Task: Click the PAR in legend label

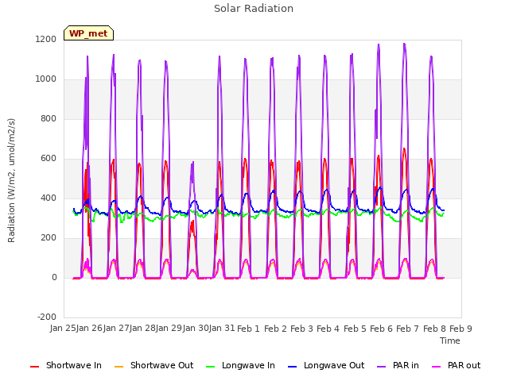Action: [406, 365]
